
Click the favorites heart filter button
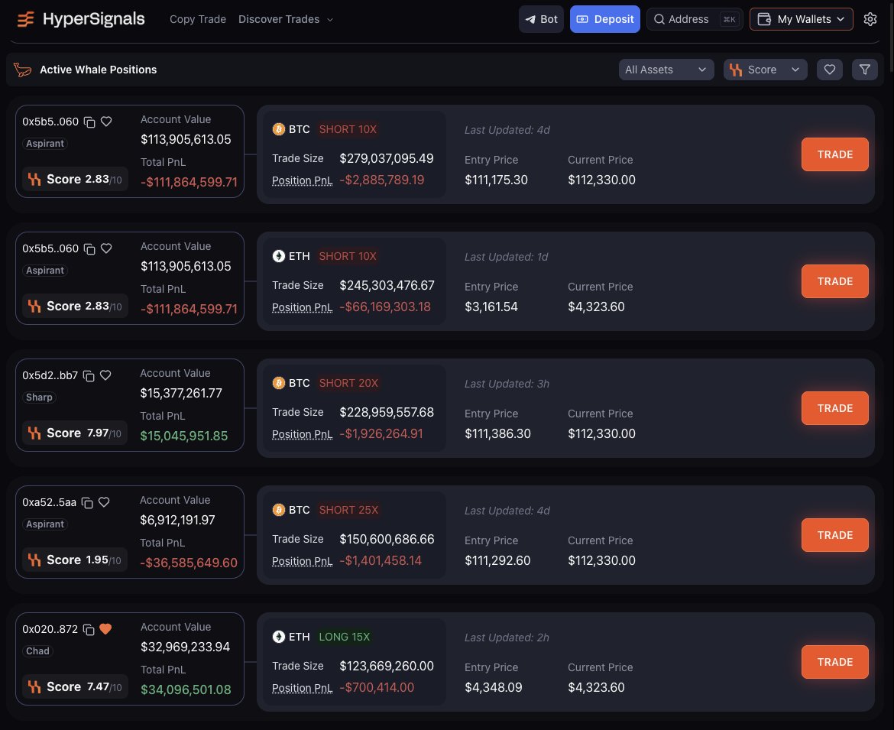[x=830, y=70]
